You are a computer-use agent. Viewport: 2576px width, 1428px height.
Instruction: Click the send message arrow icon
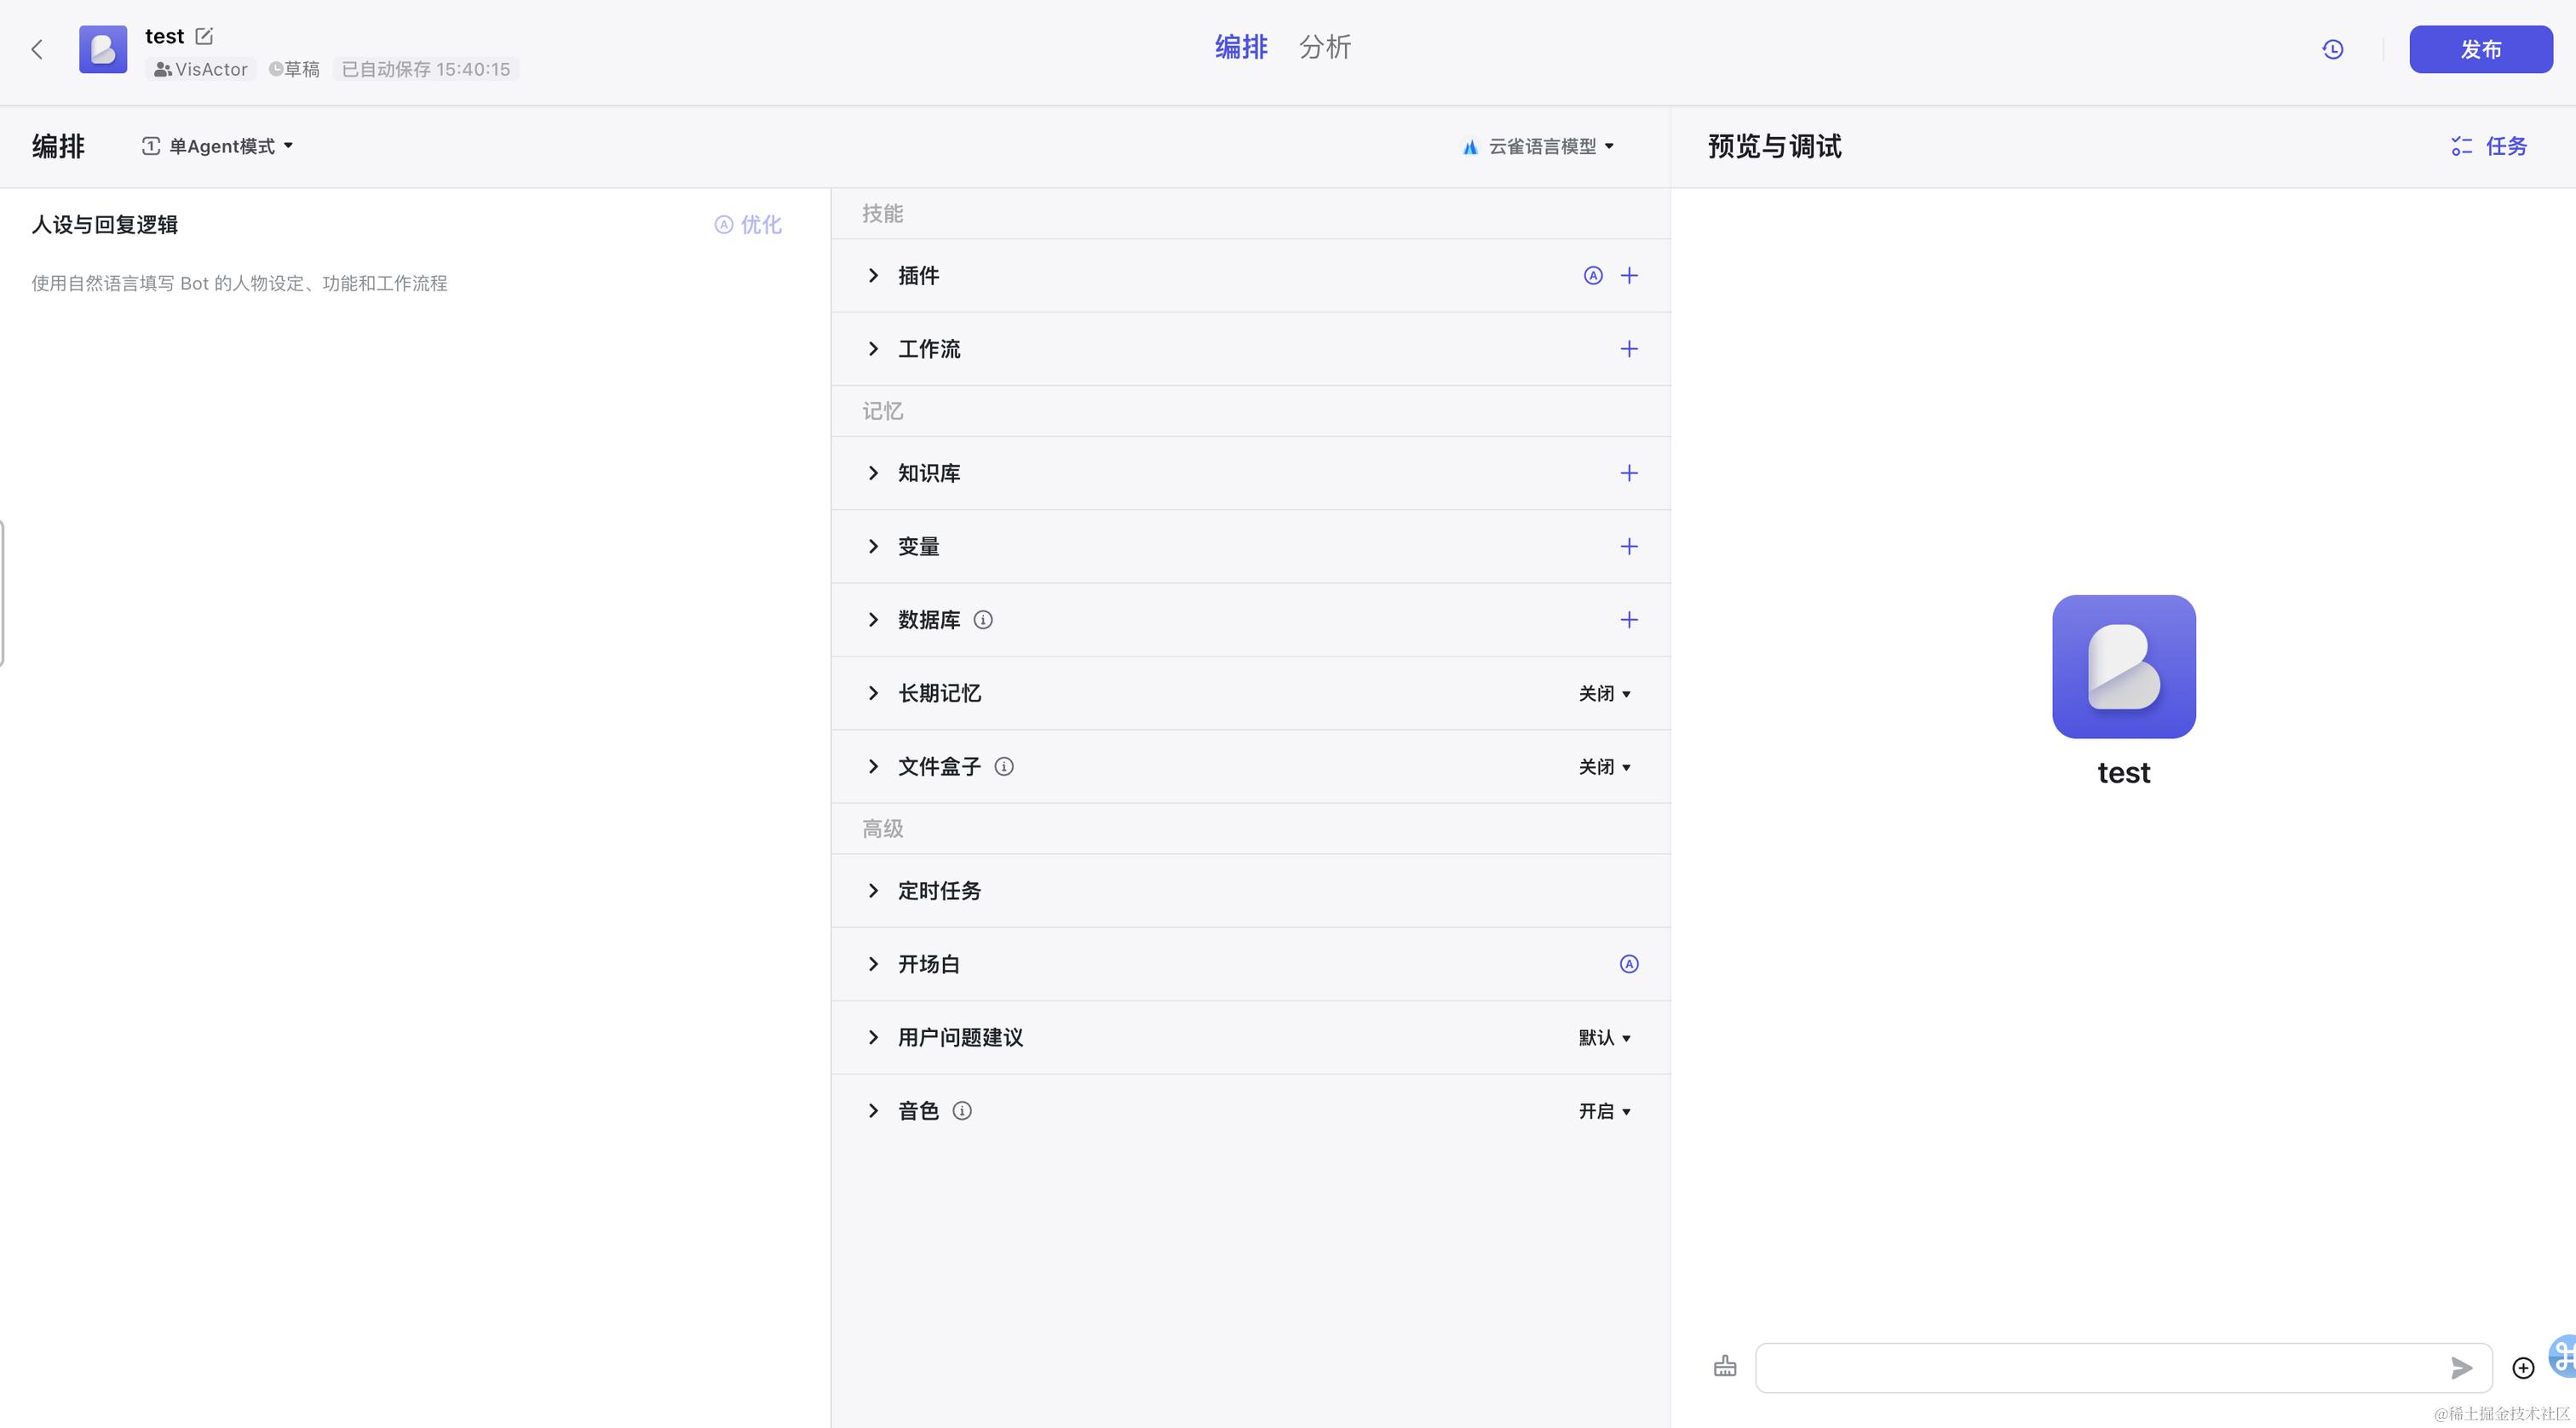pos(2461,1368)
